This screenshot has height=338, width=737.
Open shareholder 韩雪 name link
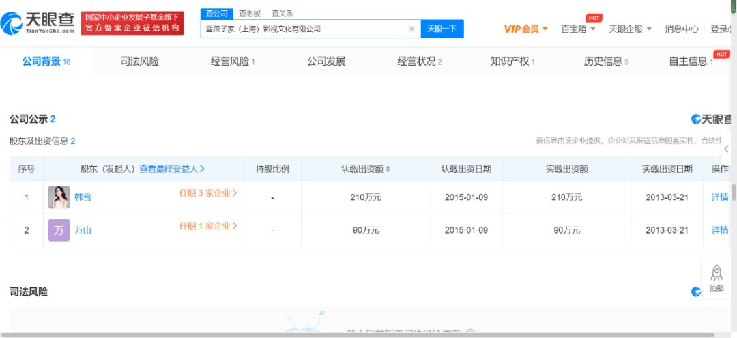pyautogui.click(x=83, y=197)
